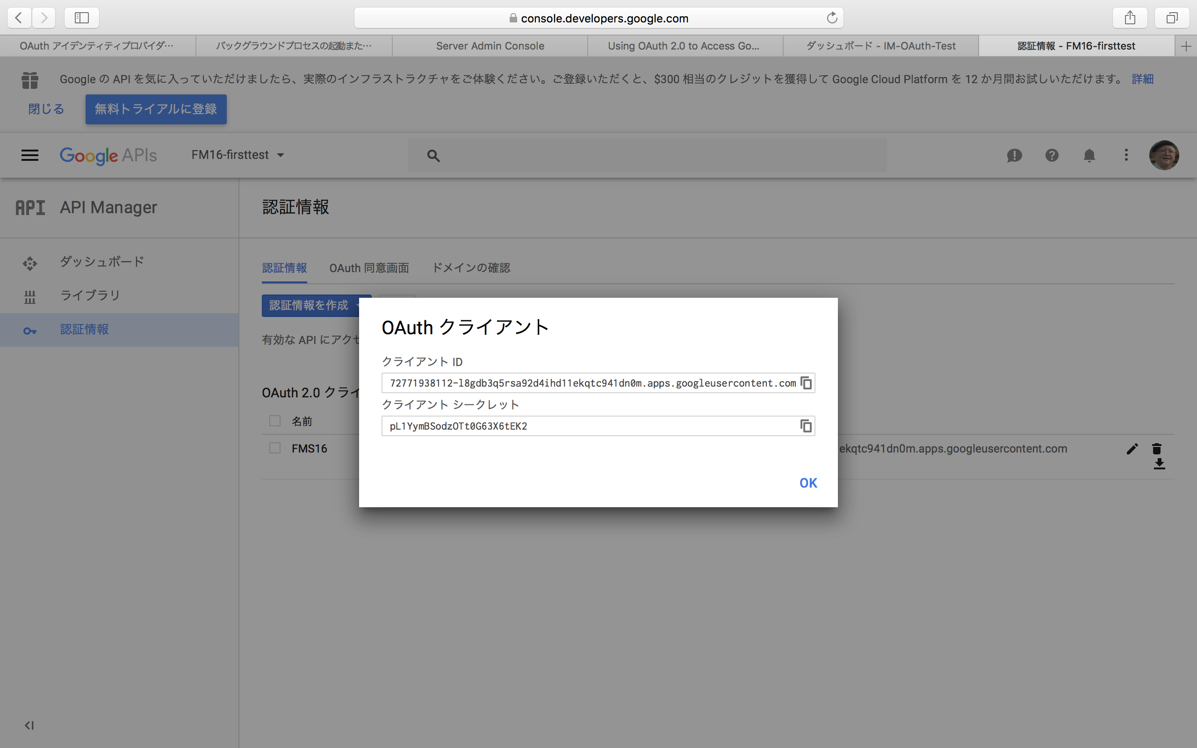Switch to the OAuth アイデンティティプロバイダ tab
This screenshot has width=1197, height=748.
pyautogui.click(x=97, y=46)
